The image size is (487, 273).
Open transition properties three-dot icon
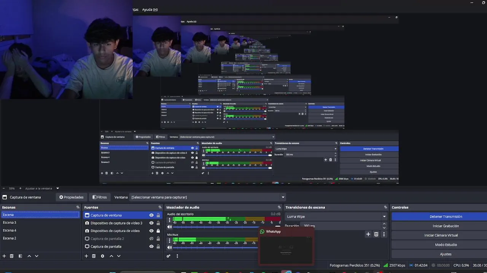pyautogui.click(x=384, y=234)
